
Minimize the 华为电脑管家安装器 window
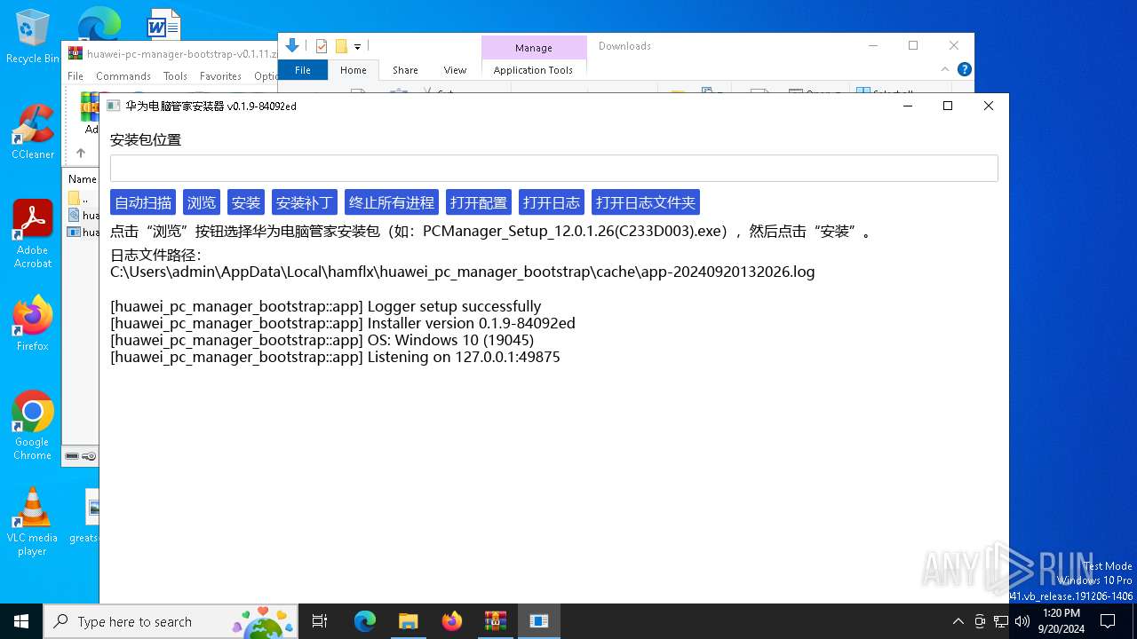pos(908,106)
